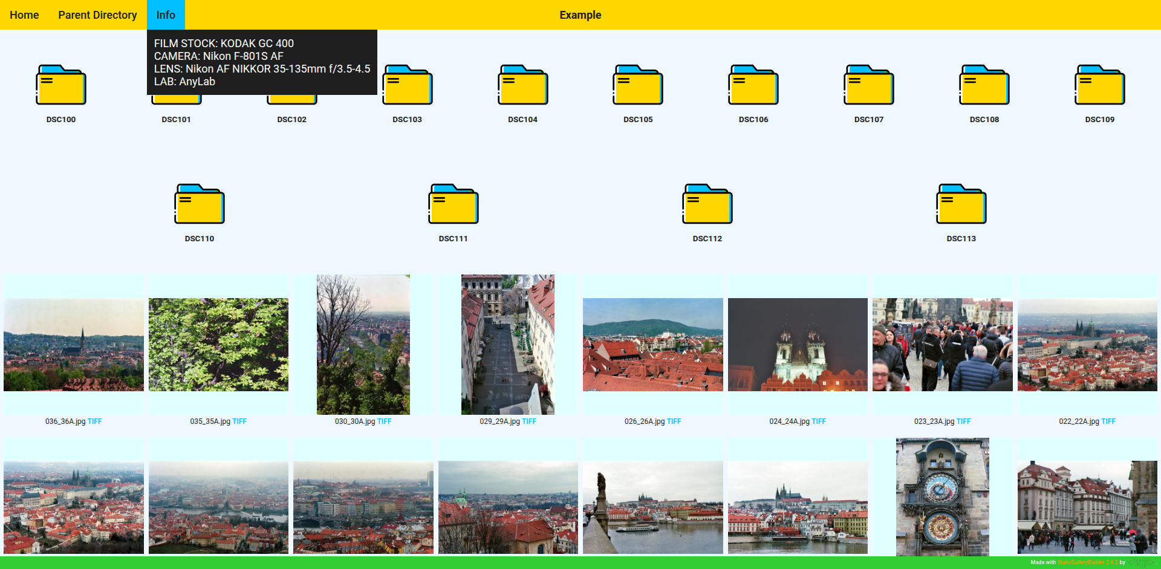Open the DSC110 folder icon
This screenshot has height=569, width=1161.
click(200, 204)
